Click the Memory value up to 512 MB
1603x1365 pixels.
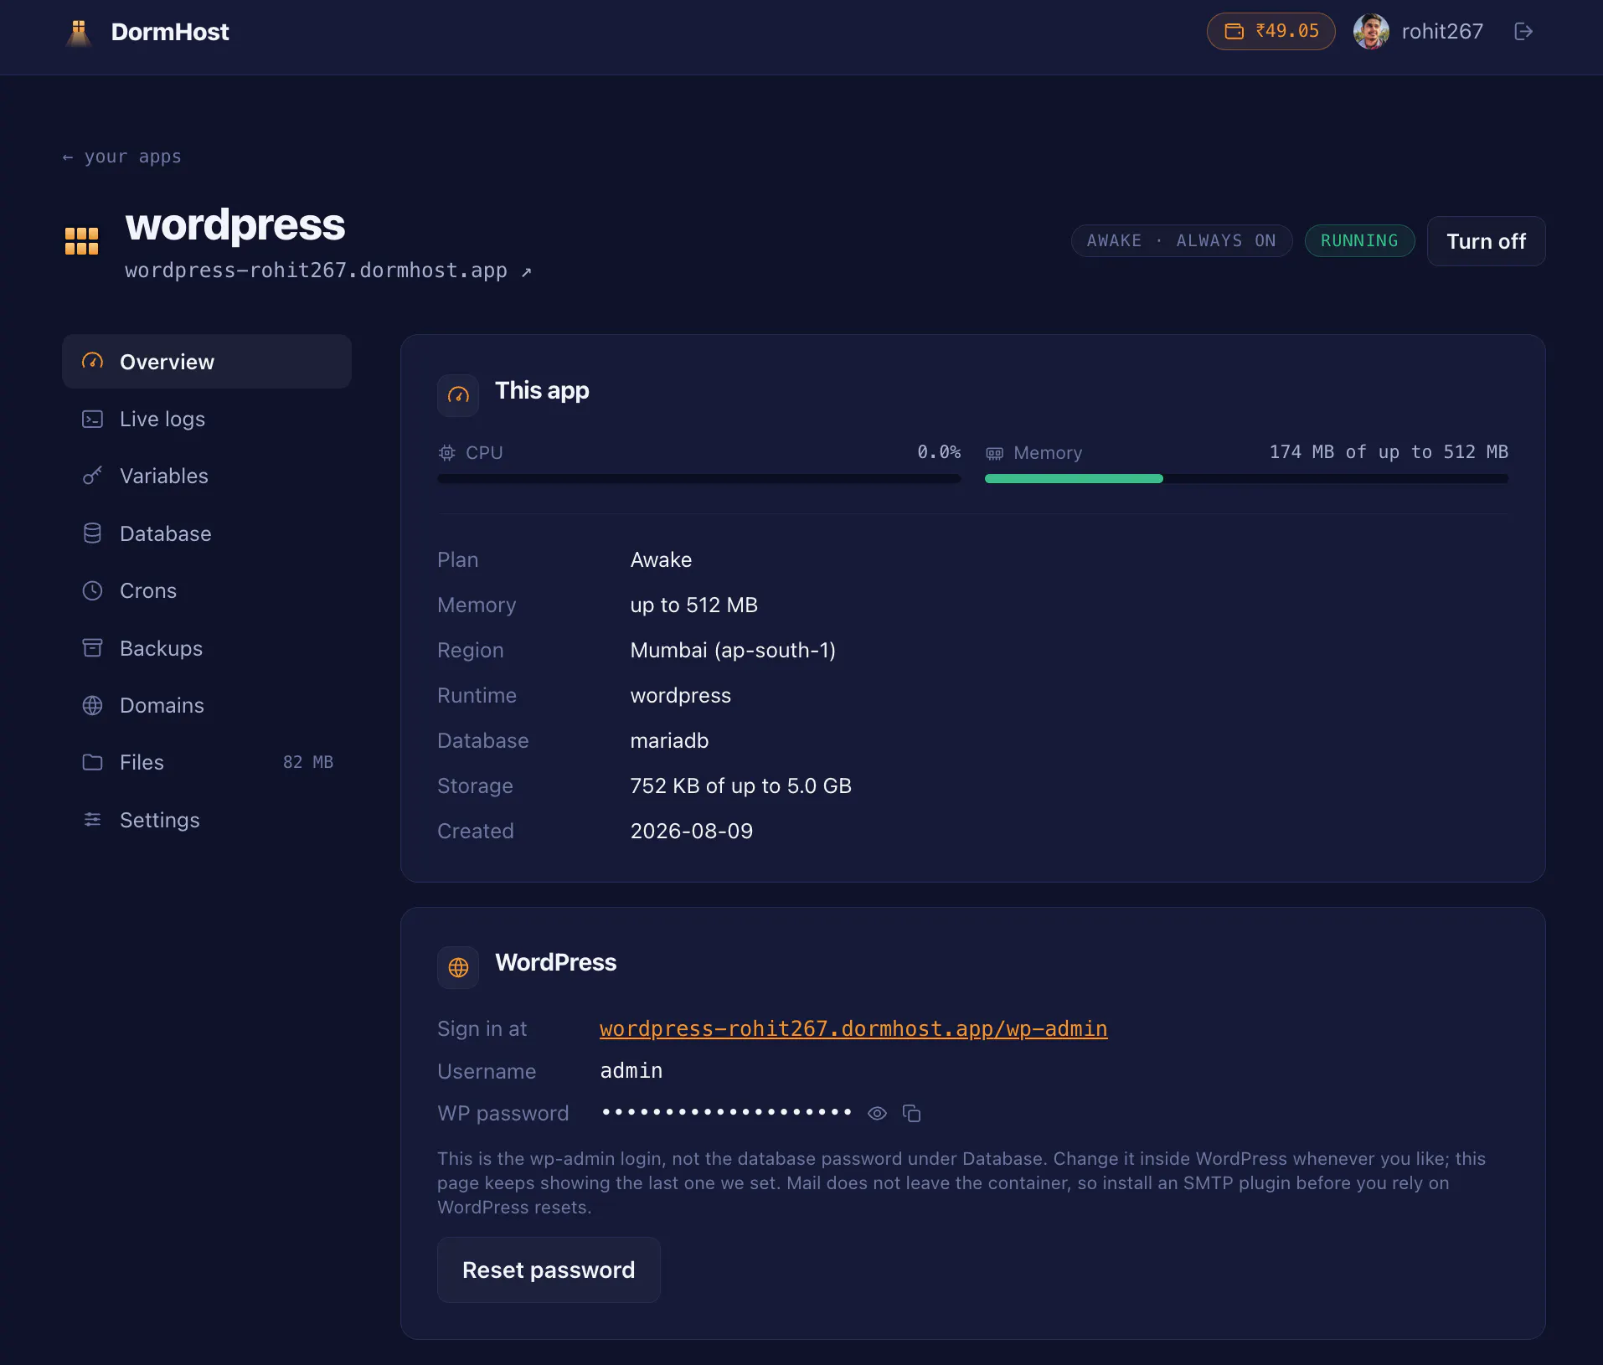point(693,605)
